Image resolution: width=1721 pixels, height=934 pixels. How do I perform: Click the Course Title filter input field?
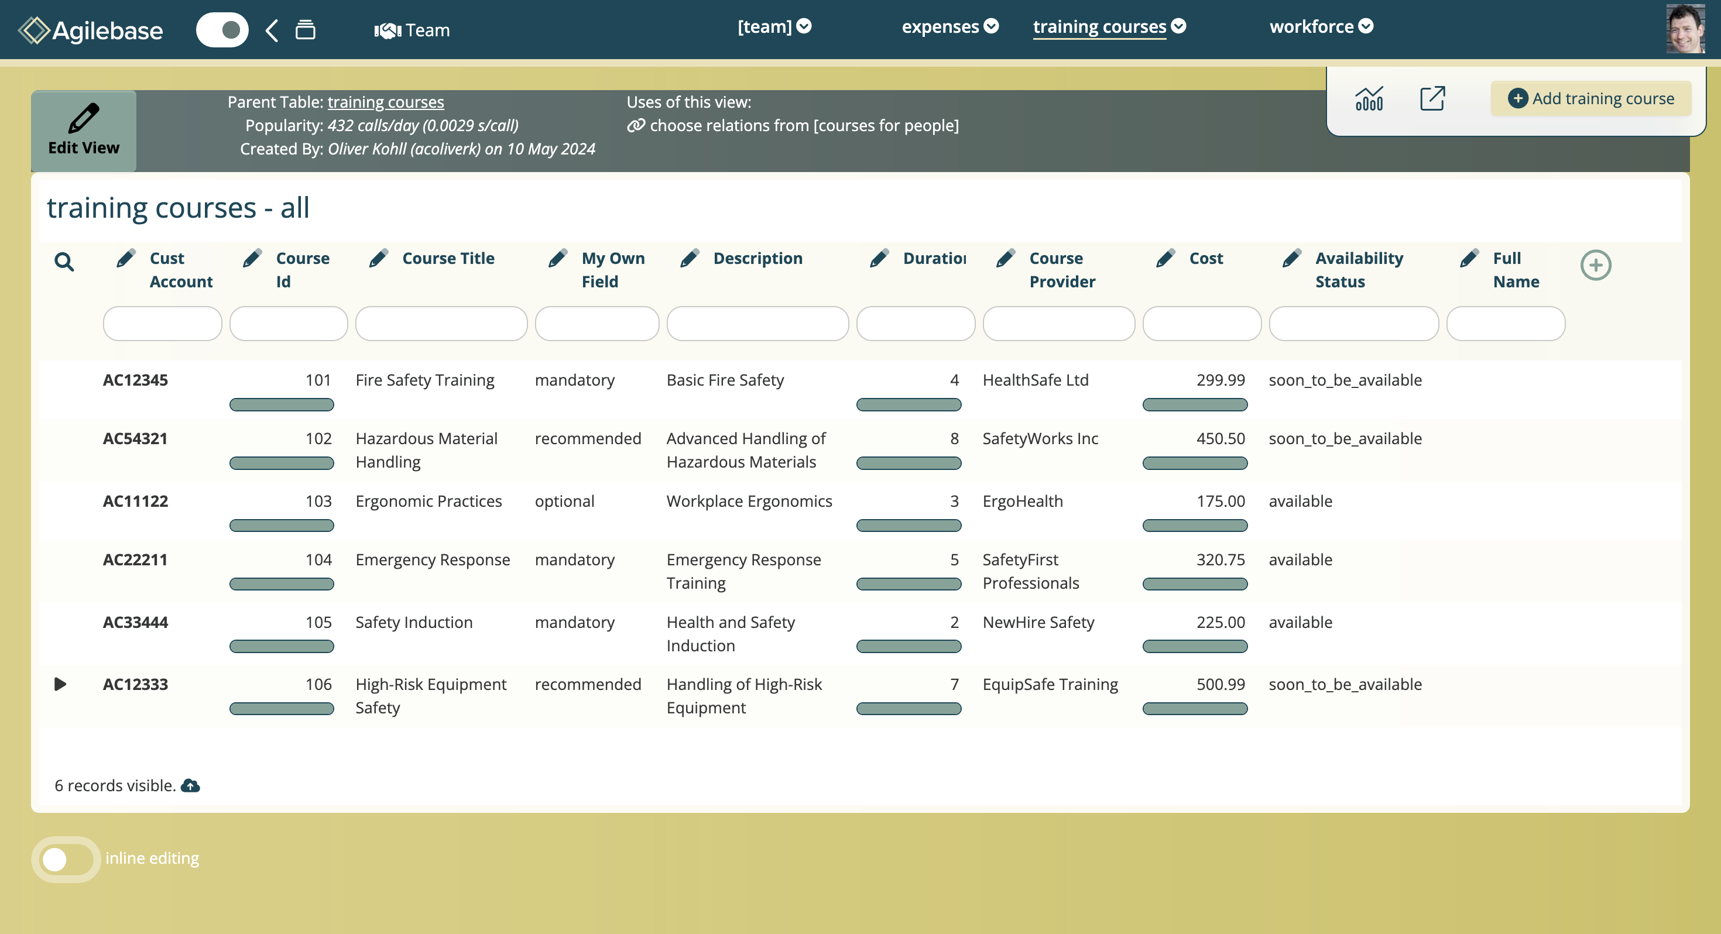[441, 324]
